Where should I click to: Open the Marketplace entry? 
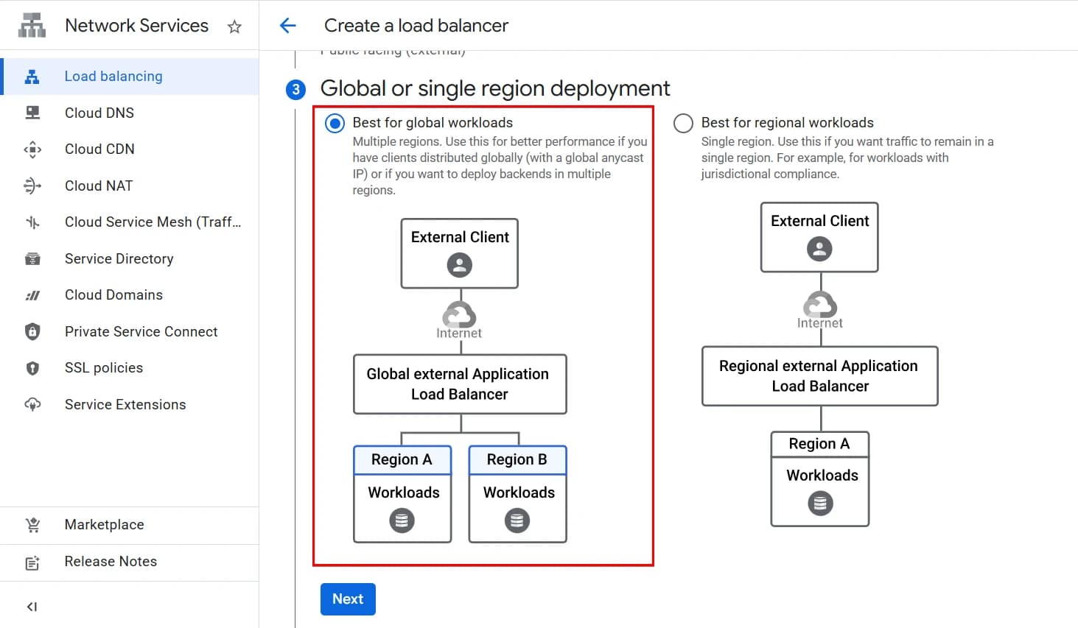104,524
